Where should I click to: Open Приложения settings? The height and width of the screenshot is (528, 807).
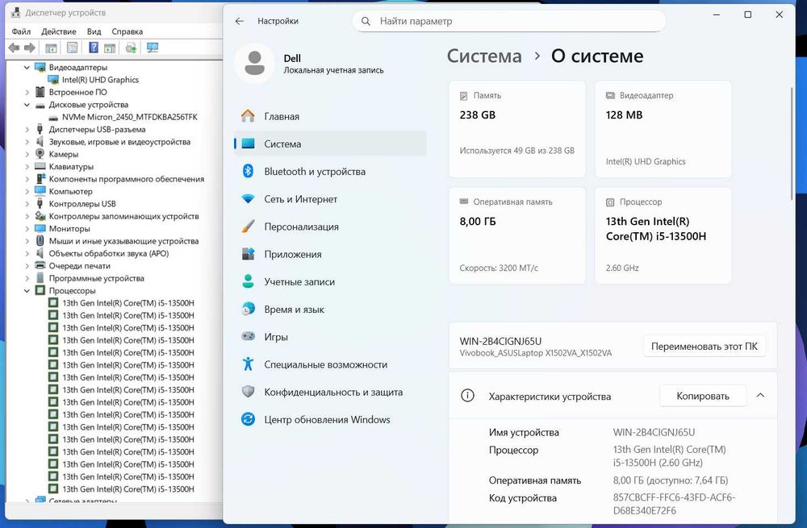(x=330, y=255)
